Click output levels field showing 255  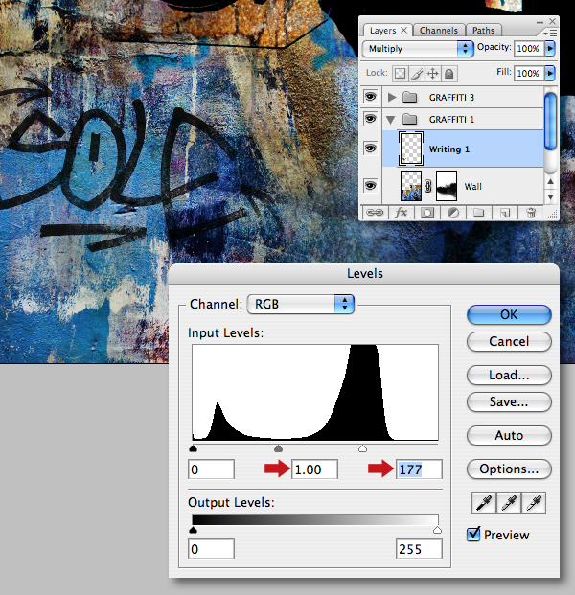click(x=419, y=549)
